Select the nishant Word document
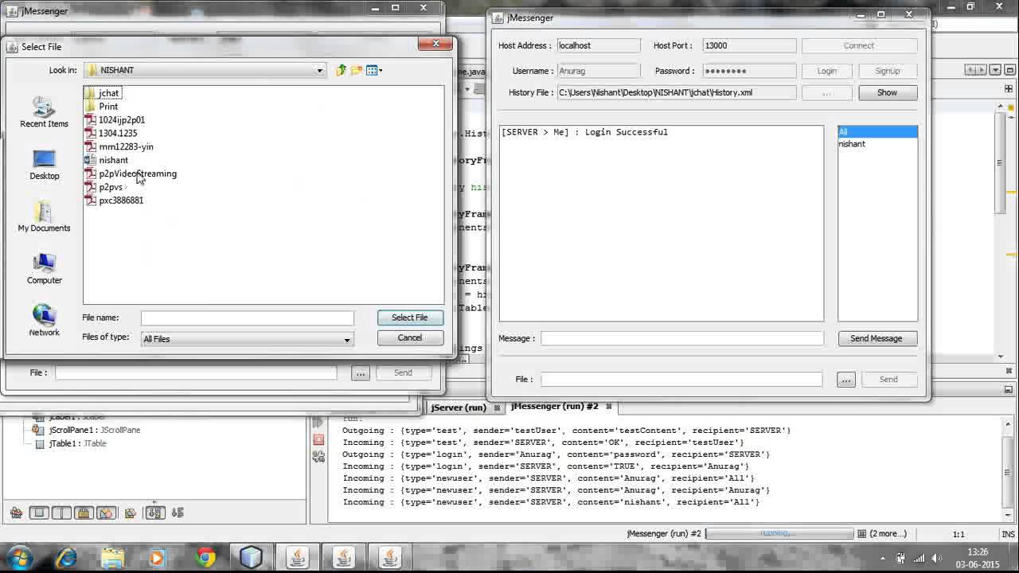The height and width of the screenshot is (573, 1019). tap(107, 160)
